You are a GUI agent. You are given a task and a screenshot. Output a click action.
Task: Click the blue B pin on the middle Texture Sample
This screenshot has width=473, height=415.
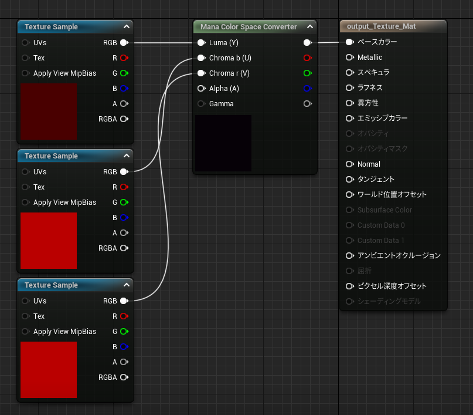[124, 217]
